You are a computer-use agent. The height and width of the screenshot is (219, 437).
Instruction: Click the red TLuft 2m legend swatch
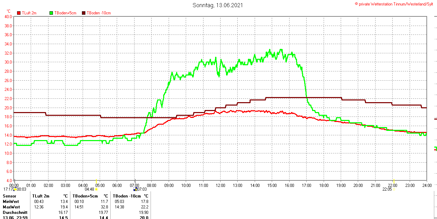pyautogui.click(x=19, y=13)
